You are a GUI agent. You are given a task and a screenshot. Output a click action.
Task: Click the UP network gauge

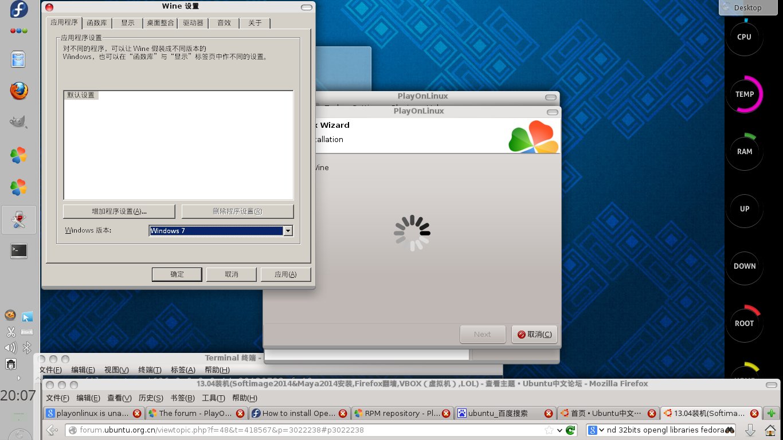click(x=744, y=209)
